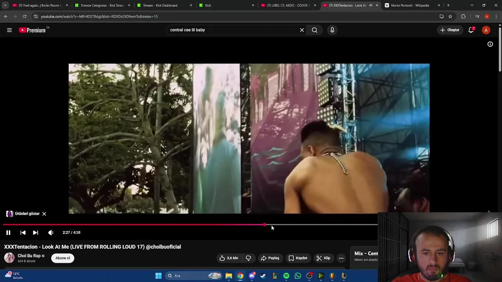Seek with the red progress bar handle
This screenshot has width=502, height=282.
pos(265,225)
